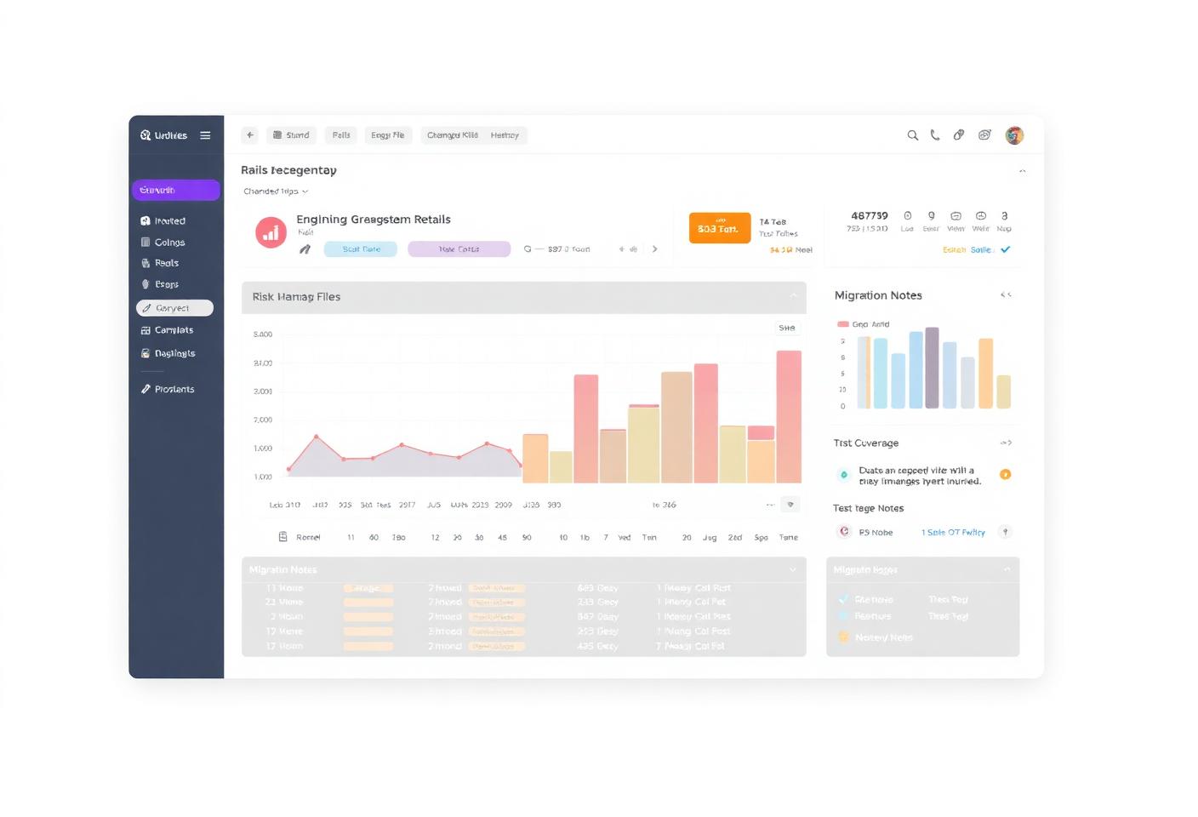Click the View stat icon
The image size is (1198, 817).
click(956, 216)
